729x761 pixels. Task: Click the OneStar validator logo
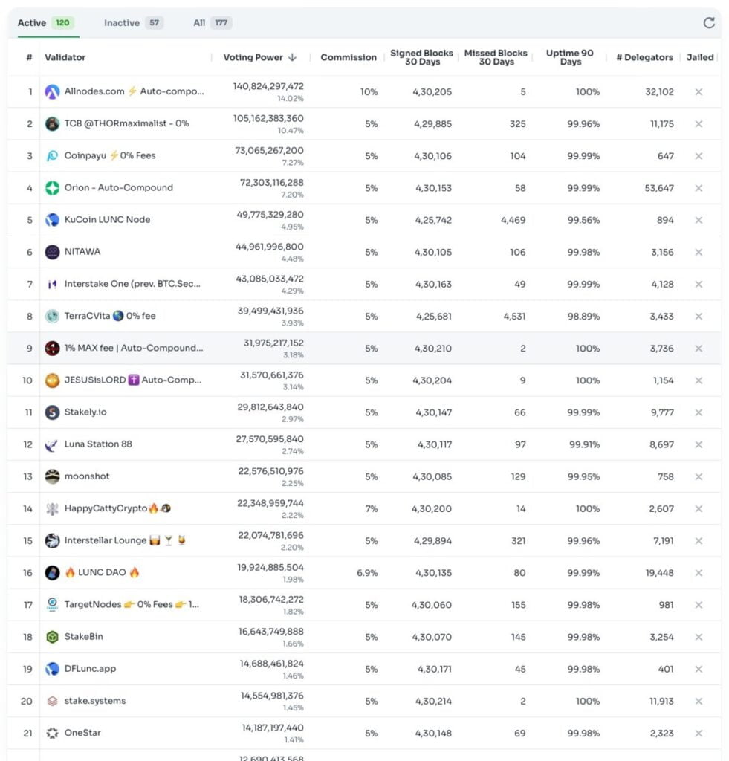pyautogui.click(x=52, y=734)
